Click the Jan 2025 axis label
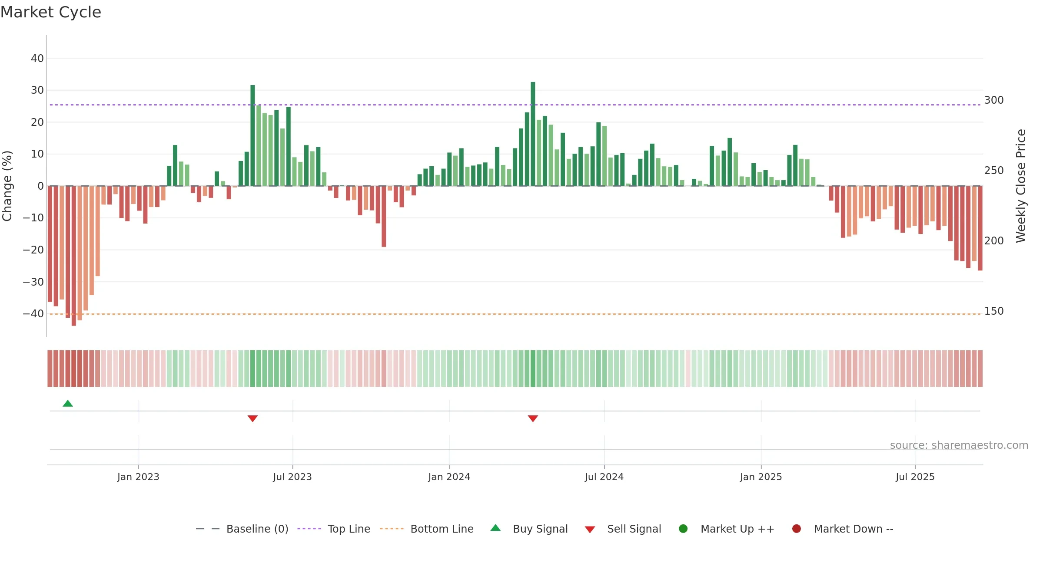This screenshot has width=1043, height=586. 761,477
